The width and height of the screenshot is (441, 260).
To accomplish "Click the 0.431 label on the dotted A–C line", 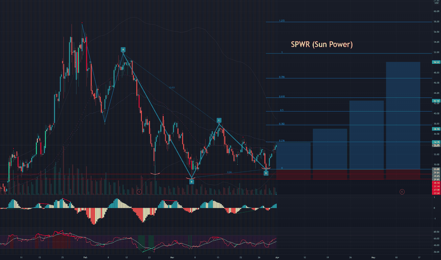I will point(172,88).
